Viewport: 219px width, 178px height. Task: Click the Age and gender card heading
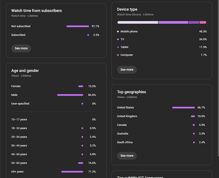coord(25,70)
